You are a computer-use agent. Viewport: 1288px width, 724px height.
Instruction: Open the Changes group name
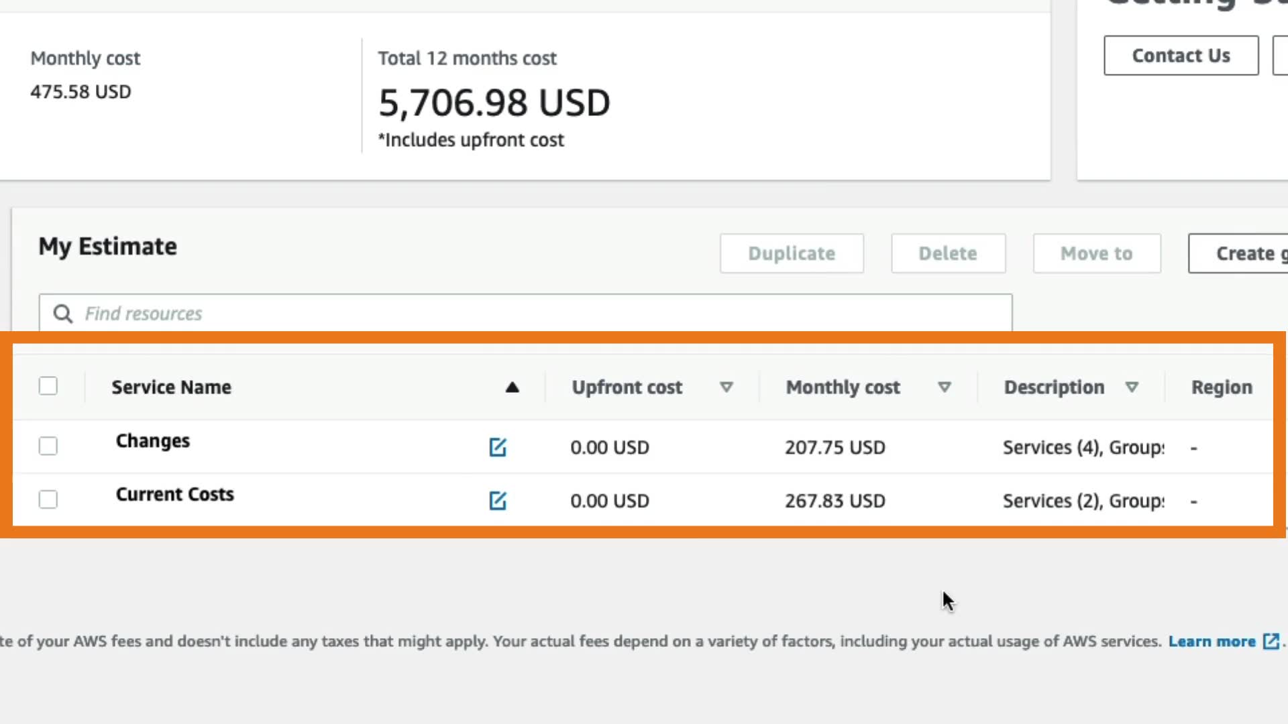[153, 441]
